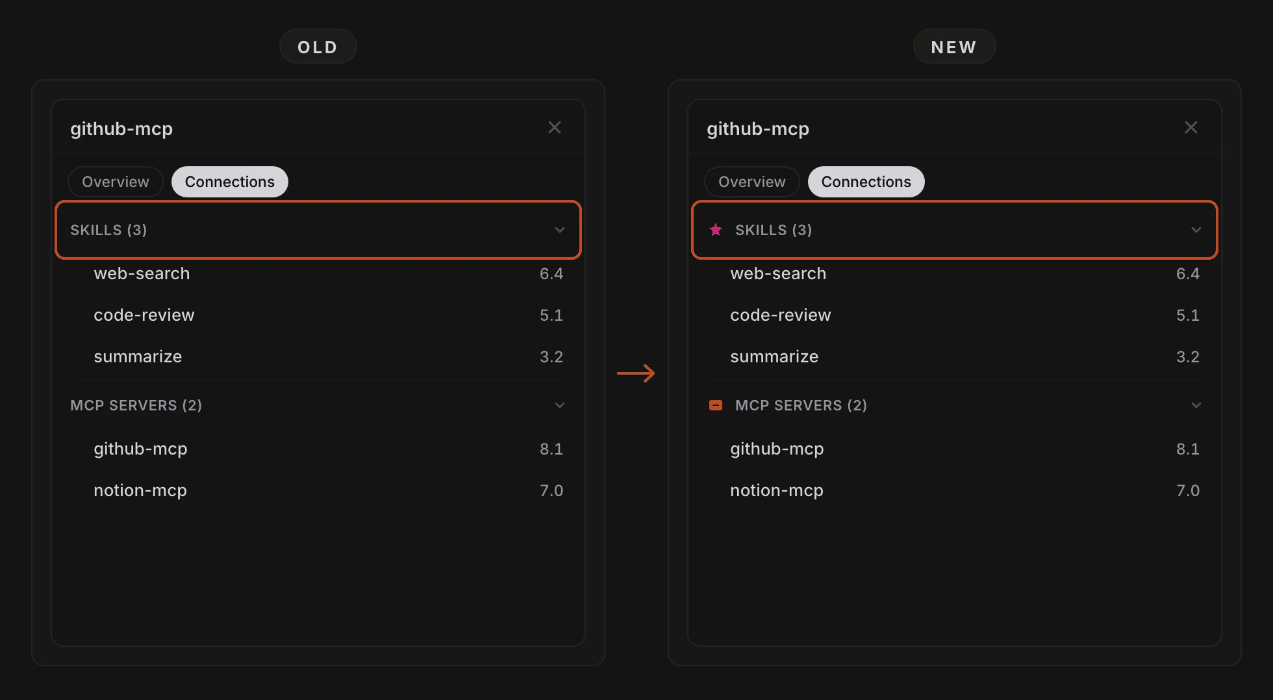Click the SKILLS (3) header label in NEW panel

coord(774,230)
